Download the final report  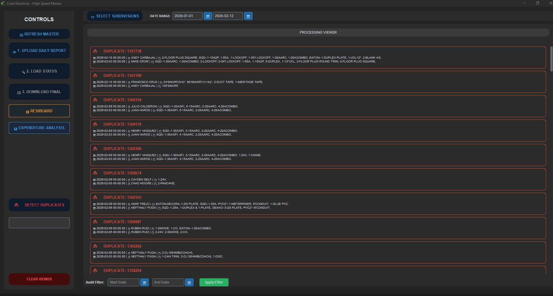39,92
